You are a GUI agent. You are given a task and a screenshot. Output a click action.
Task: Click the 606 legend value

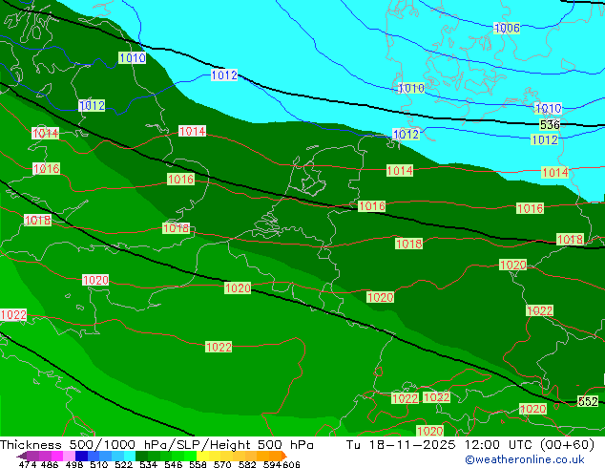(291, 464)
